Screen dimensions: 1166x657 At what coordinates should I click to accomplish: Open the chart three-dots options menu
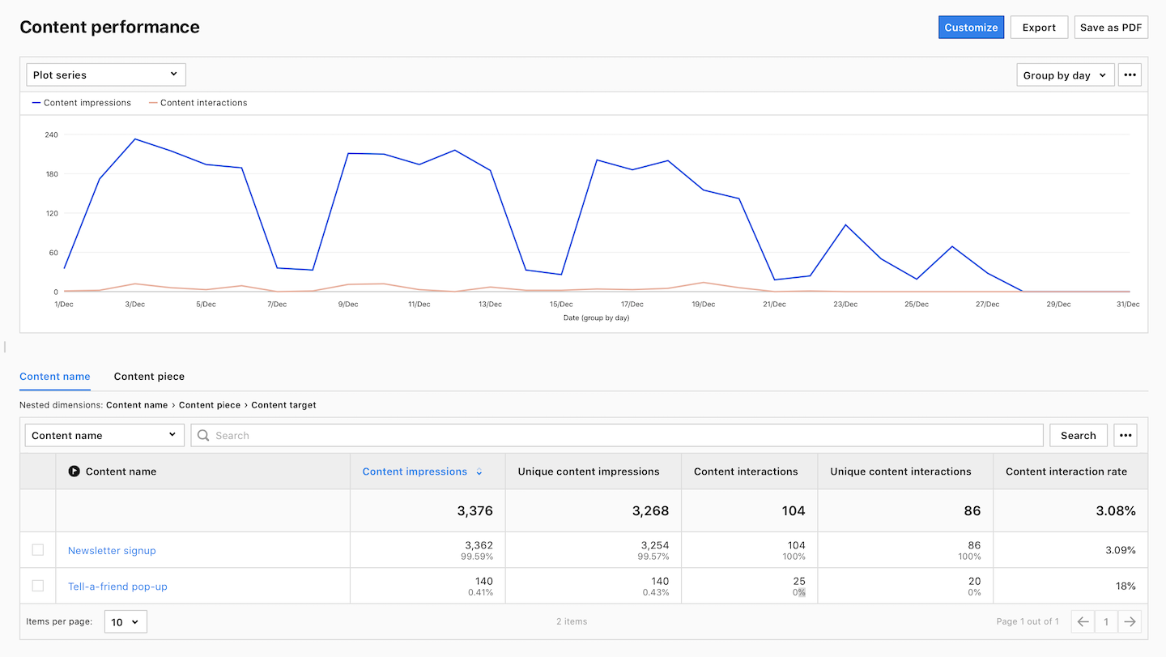pyautogui.click(x=1130, y=75)
